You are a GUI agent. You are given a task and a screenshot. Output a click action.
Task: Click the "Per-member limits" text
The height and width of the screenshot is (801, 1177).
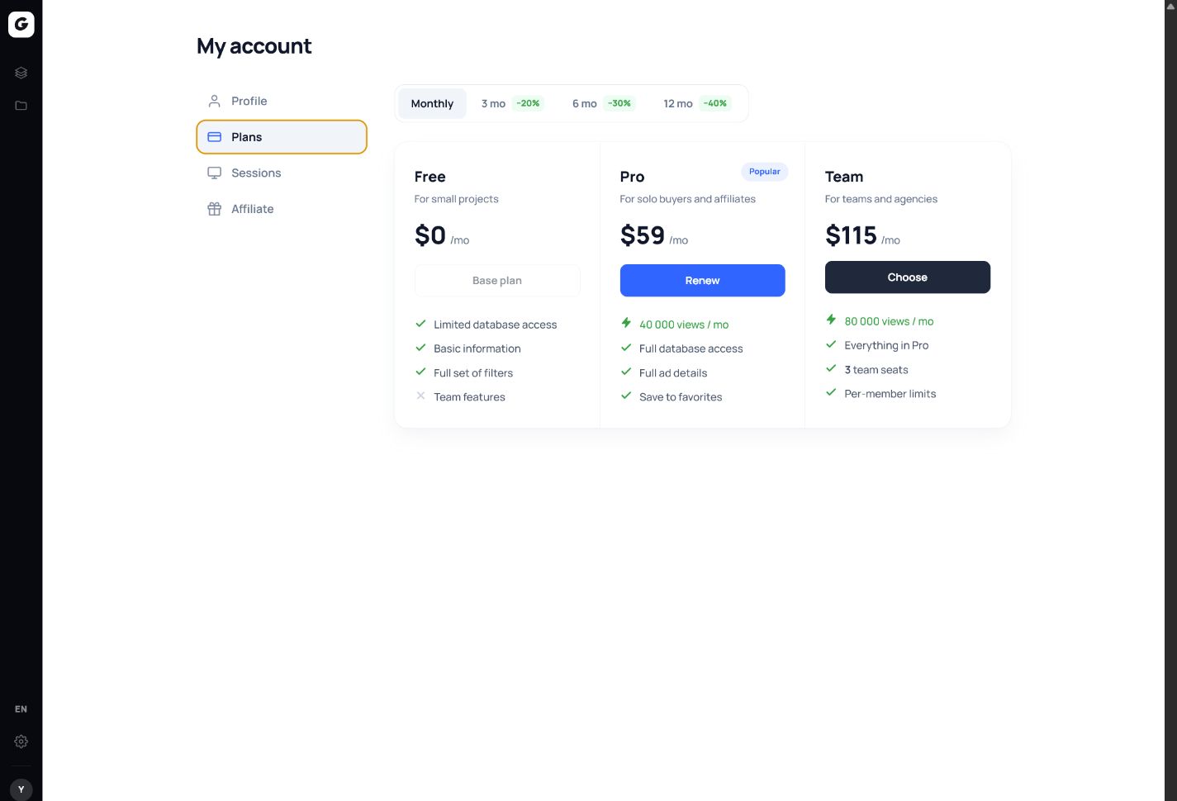pos(890,394)
